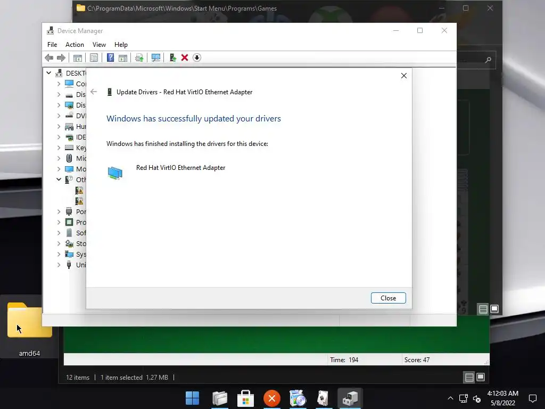This screenshot has height=409, width=545.
Task: Click the Red Hat VirtIO network adapter icon
Action: point(115,173)
